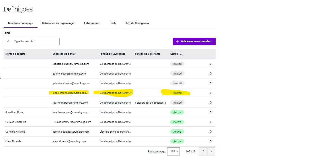Viewport: 317px width, 158px height.
Task: Click next page arrow button
Action: click(x=211, y=151)
